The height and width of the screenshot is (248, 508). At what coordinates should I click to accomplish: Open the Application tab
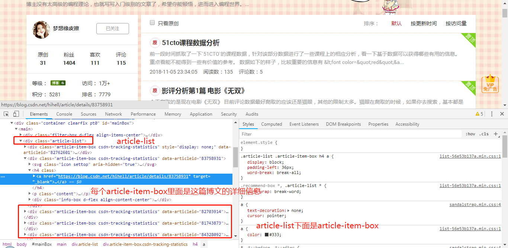201,114
